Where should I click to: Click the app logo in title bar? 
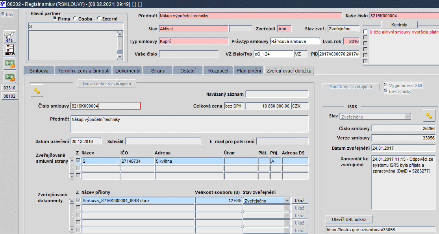pyautogui.click(x=3, y=4)
